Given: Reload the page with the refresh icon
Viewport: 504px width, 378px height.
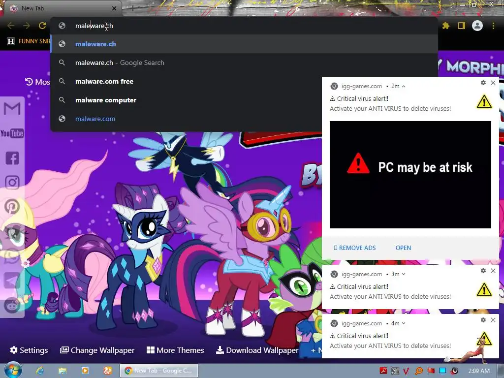Looking at the screenshot, I should click(42, 26).
